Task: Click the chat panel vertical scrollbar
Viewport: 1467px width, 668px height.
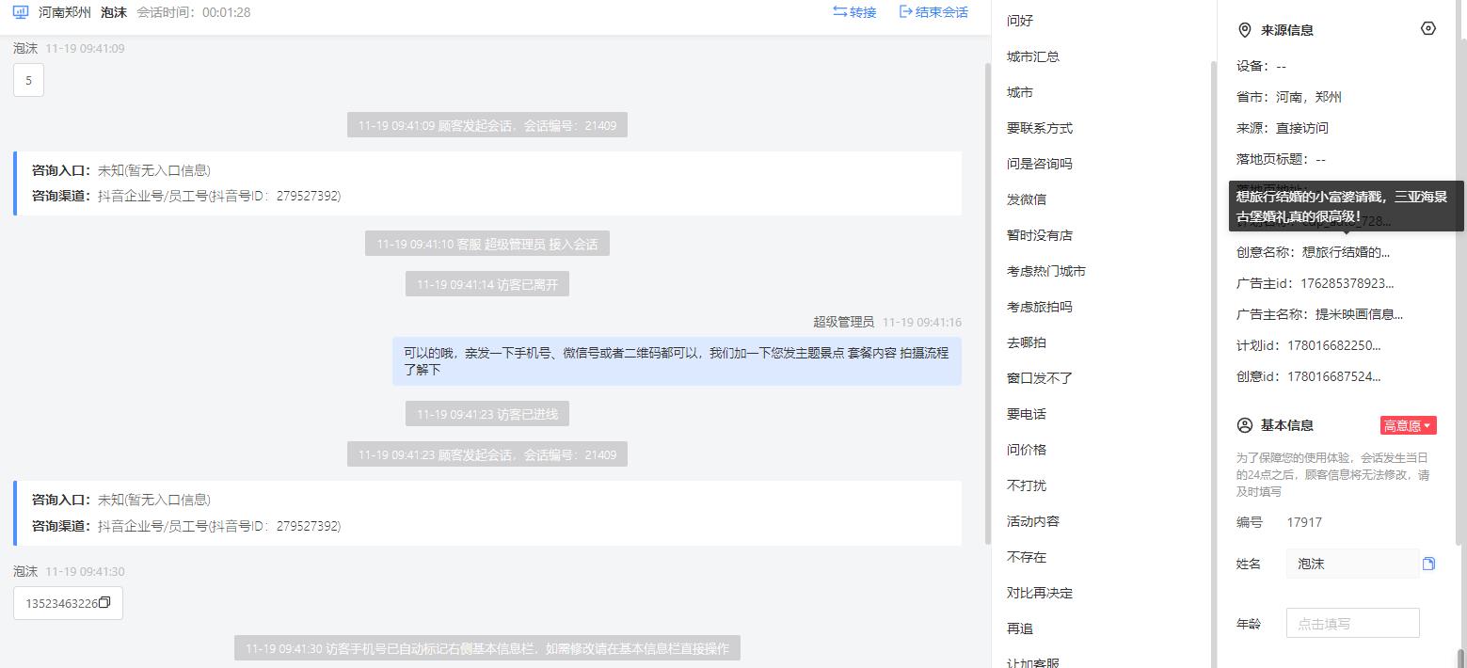Action: pyautogui.click(x=987, y=303)
